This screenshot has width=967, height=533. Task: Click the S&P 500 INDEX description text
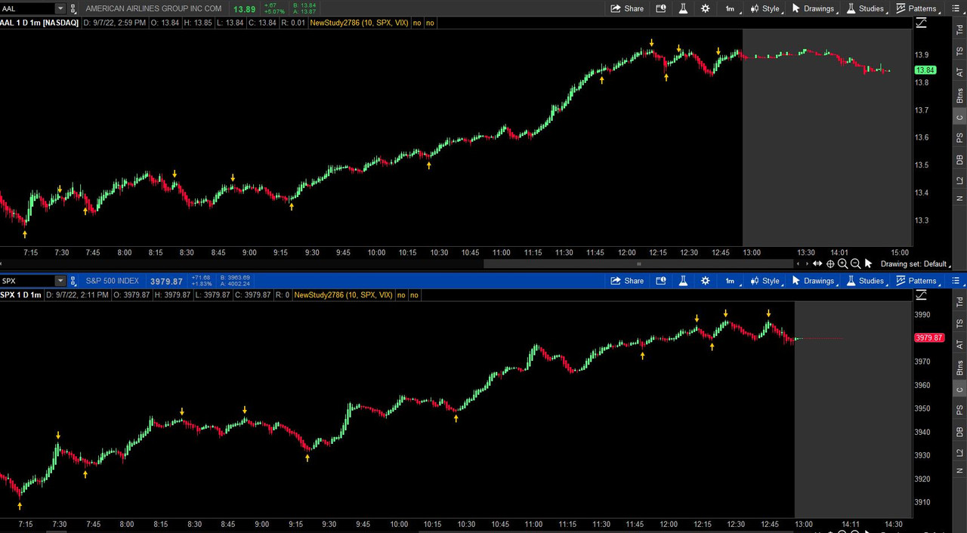click(113, 281)
